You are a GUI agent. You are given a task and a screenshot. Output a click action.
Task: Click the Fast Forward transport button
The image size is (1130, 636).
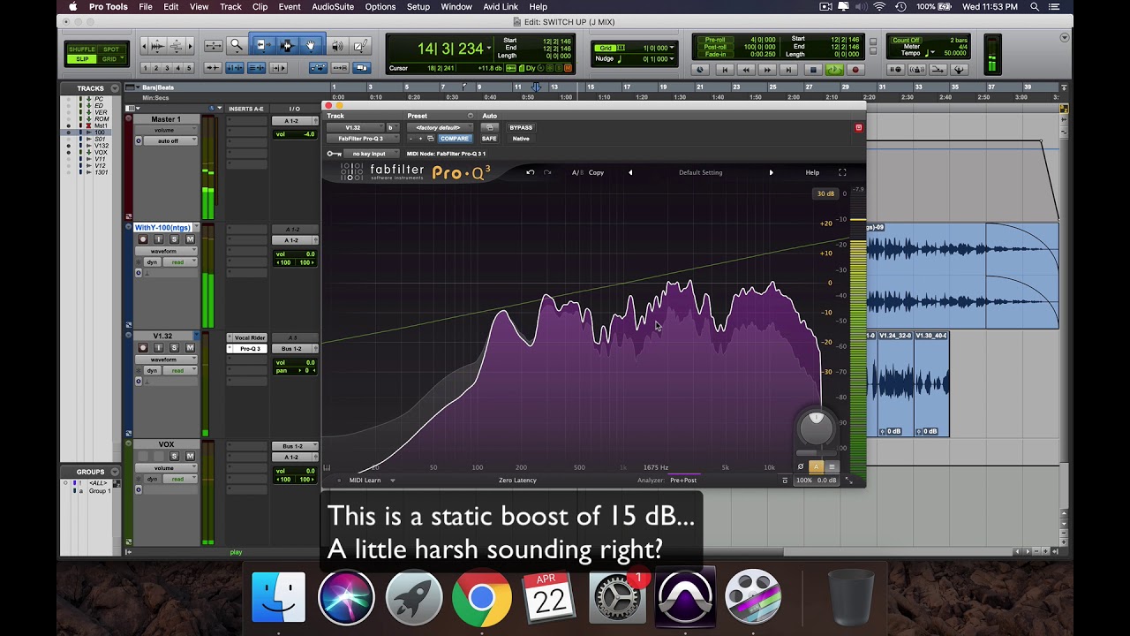(768, 70)
